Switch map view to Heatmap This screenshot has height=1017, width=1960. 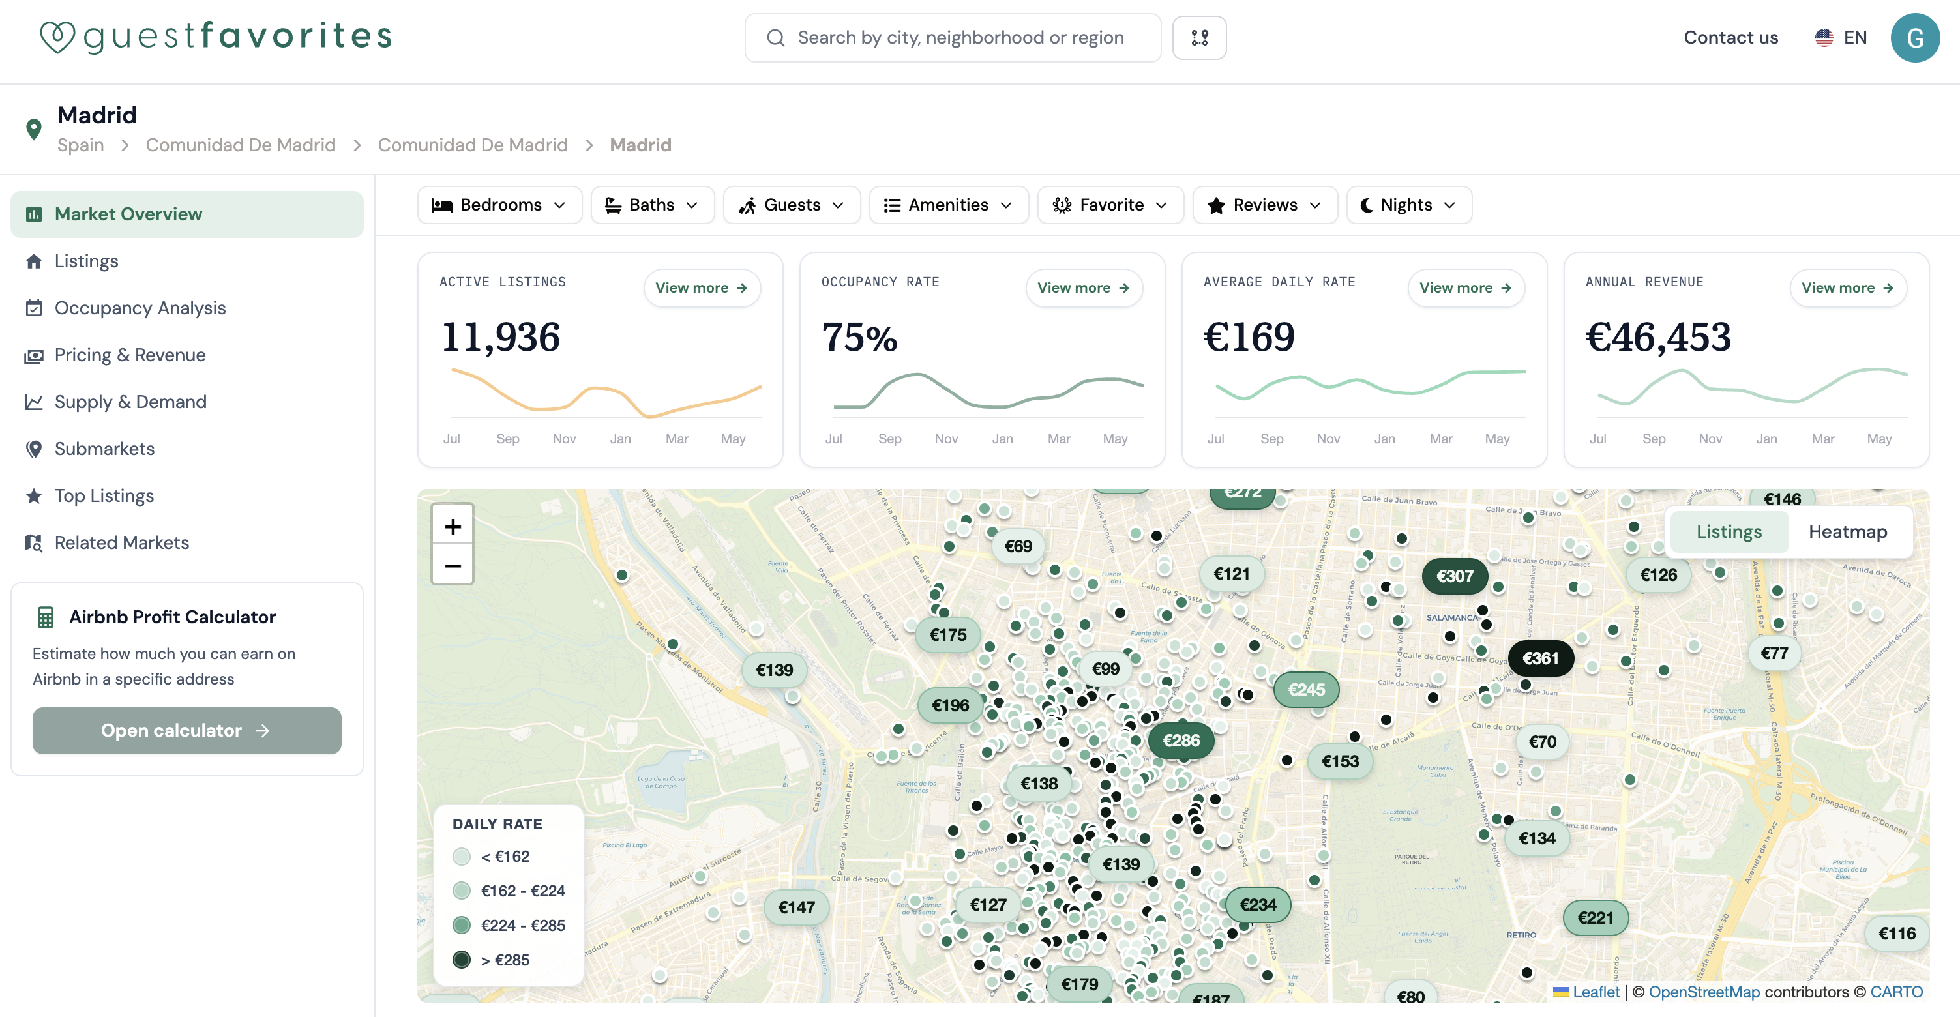pos(1847,532)
